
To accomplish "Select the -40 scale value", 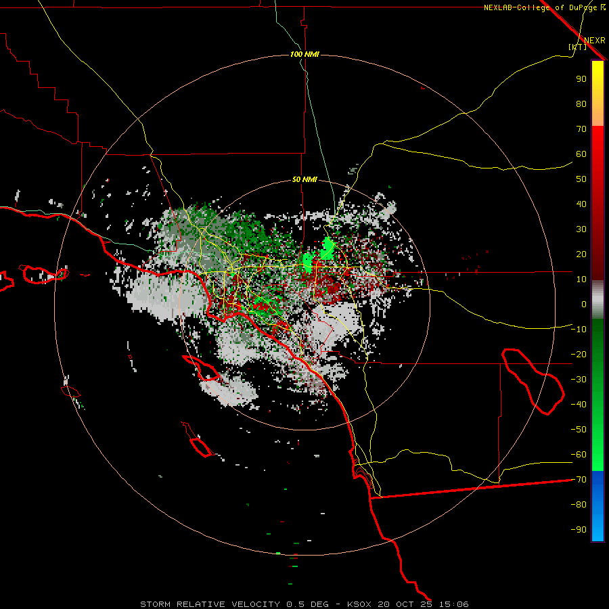I will (579, 405).
